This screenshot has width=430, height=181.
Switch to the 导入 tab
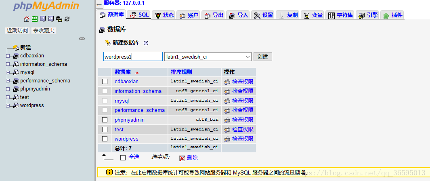click(239, 15)
